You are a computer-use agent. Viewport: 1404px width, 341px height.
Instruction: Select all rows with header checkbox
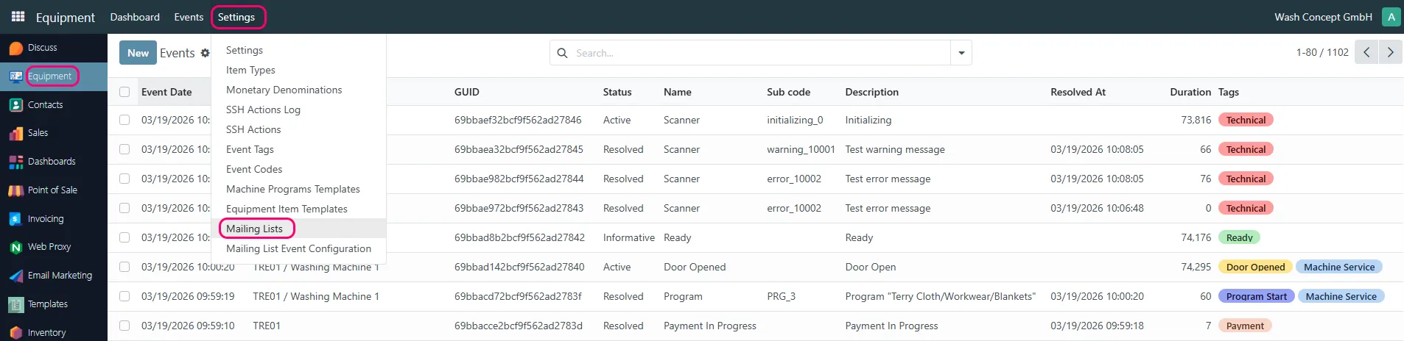click(x=124, y=92)
